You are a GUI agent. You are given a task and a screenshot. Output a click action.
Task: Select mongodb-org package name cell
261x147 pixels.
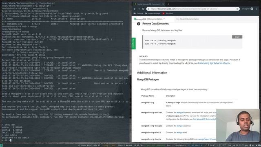point(148,102)
